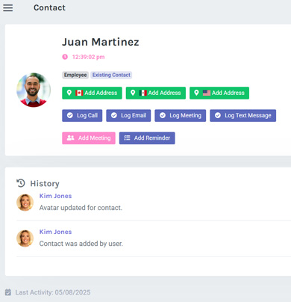Click the map pin on the Mexico address button
This screenshot has width=291, height=302.
[x=133, y=93]
